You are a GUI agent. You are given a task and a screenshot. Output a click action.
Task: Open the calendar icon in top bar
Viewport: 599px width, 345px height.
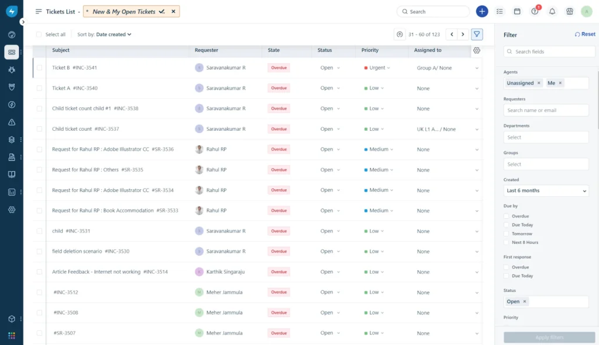[x=517, y=12]
